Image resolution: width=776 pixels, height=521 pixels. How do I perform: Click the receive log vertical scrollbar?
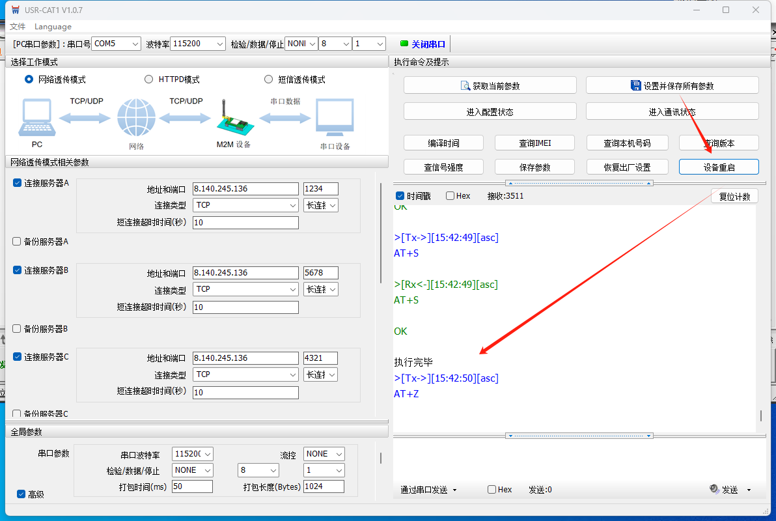(x=760, y=415)
